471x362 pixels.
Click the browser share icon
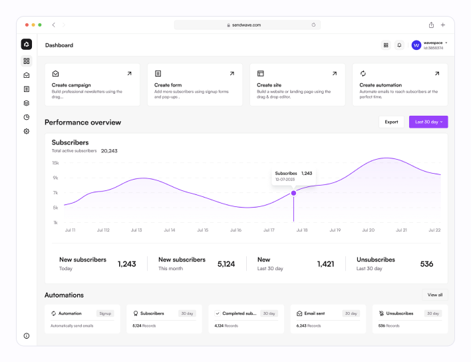tap(431, 25)
